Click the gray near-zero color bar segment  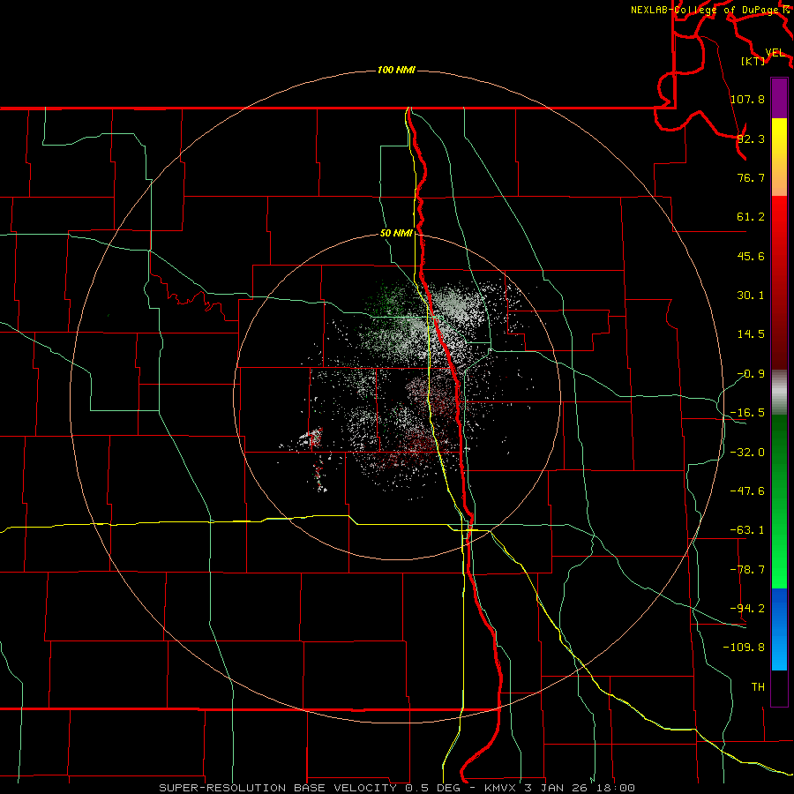779,393
